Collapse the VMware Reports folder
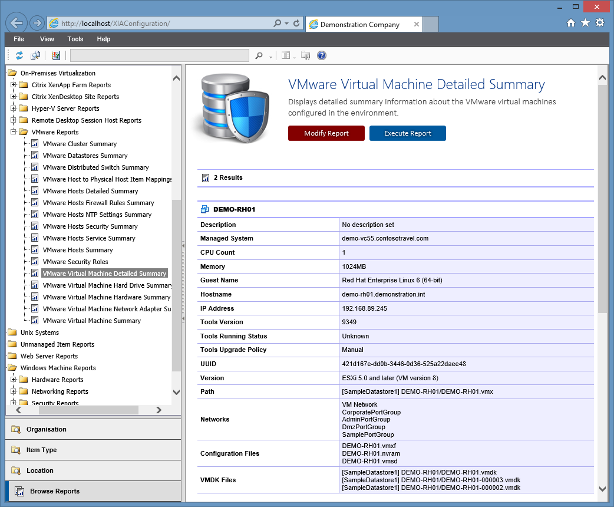 (12, 131)
